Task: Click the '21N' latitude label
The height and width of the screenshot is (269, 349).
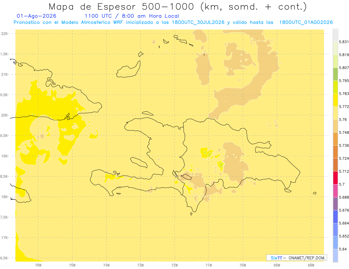Action: 4,74
